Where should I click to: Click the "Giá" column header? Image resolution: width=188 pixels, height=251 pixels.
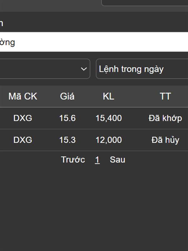tap(67, 96)
